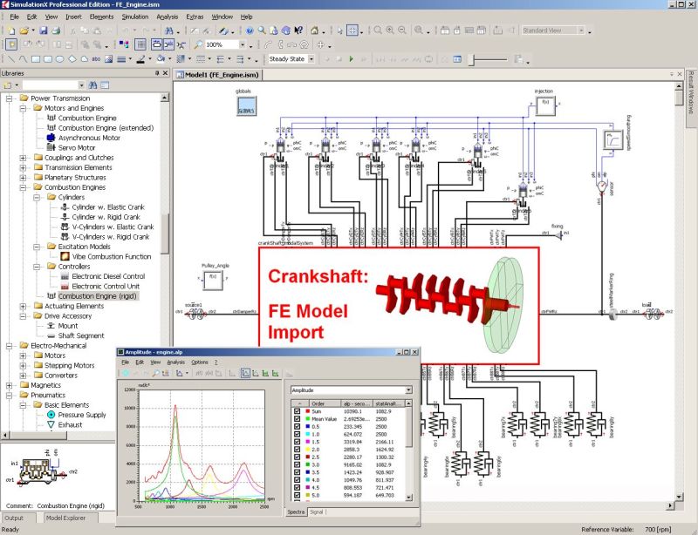
Task: Start the simulation with the green play icon
Action: (352, 59)
